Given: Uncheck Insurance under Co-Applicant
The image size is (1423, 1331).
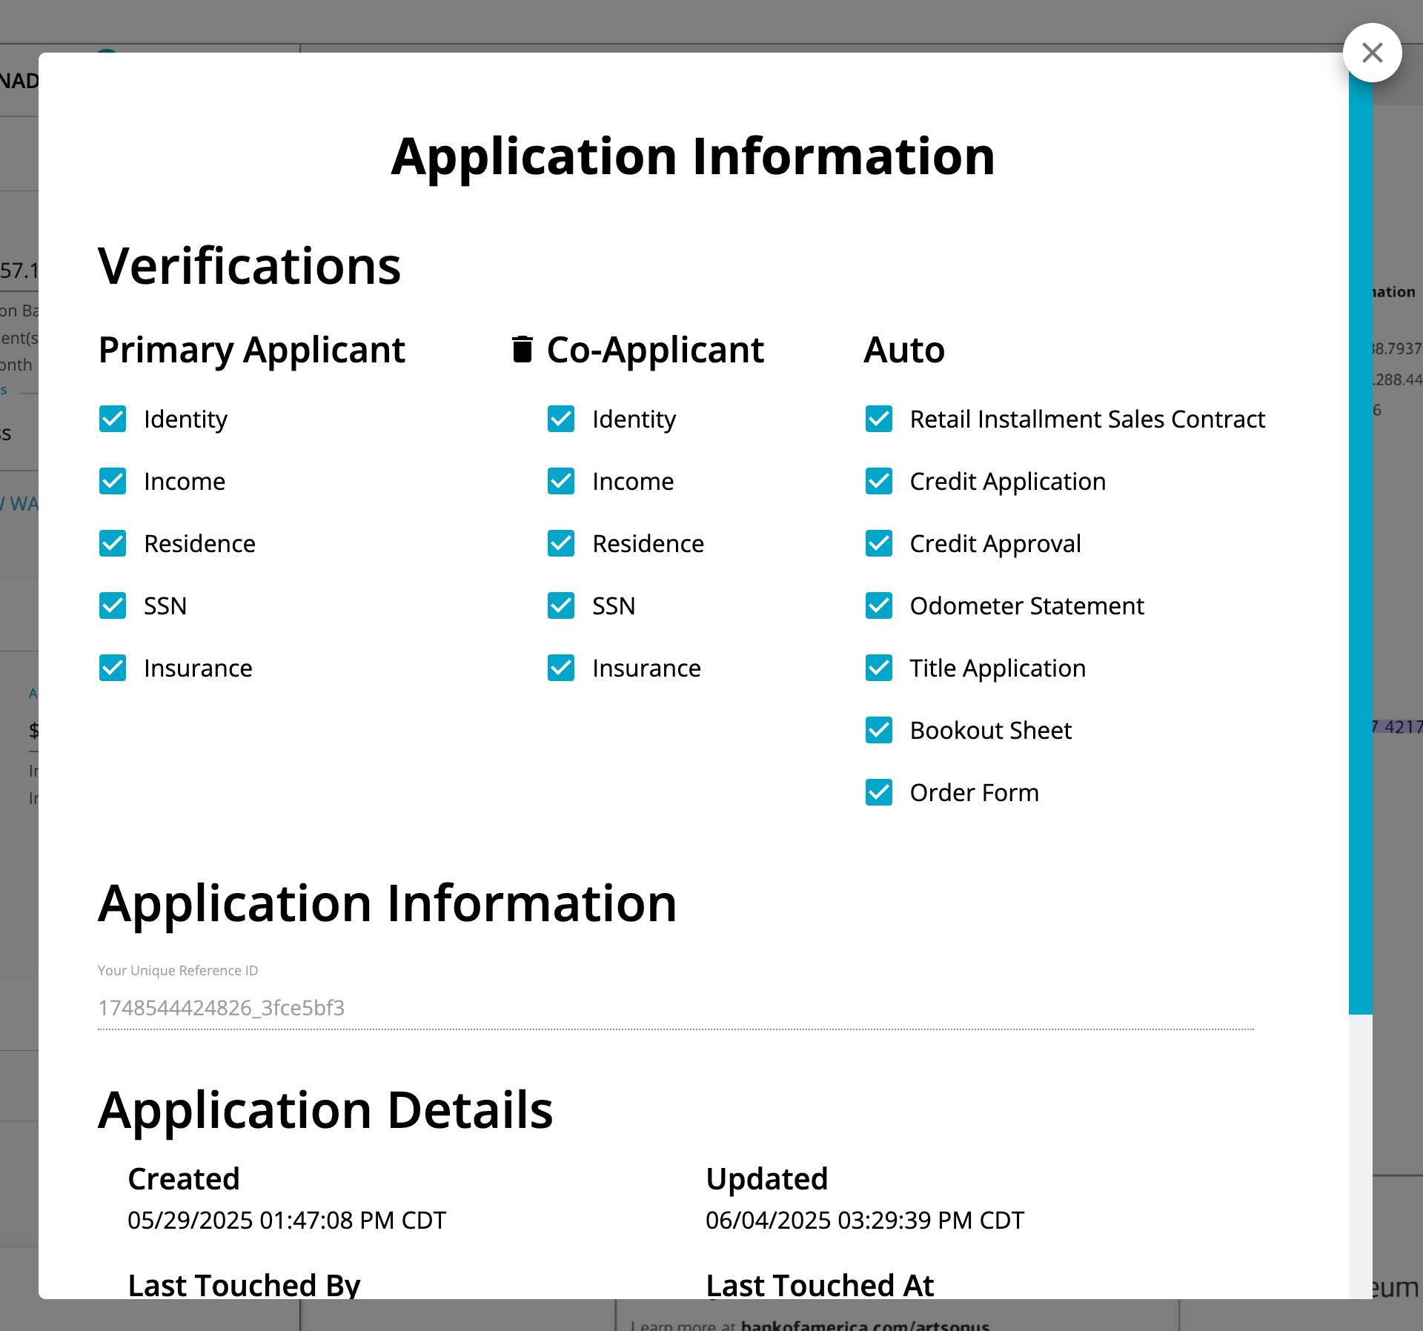Looking at the screenshot, I should pyautogui.click(x=560, y=668).
